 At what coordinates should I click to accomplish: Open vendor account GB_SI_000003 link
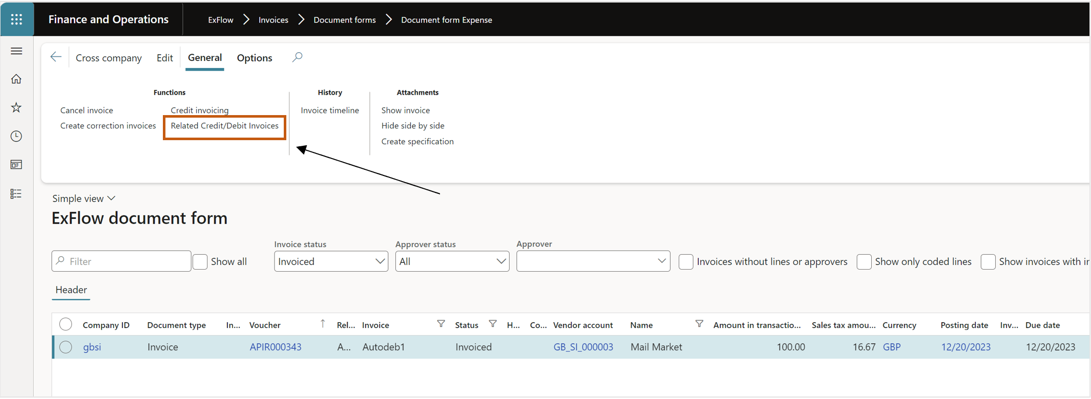[583, 347]
